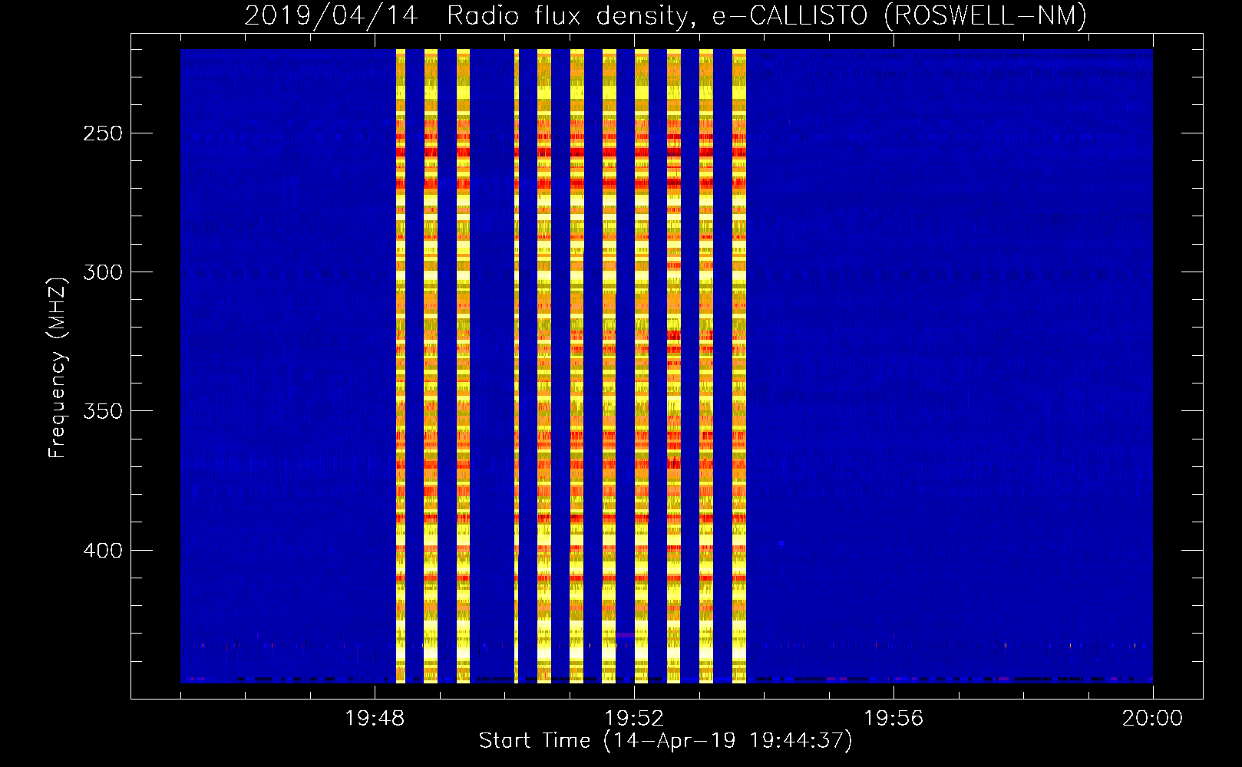Click the leftmost yellow burst stripe
This screenshot has height=767, width=1242.
click(400, 368)
